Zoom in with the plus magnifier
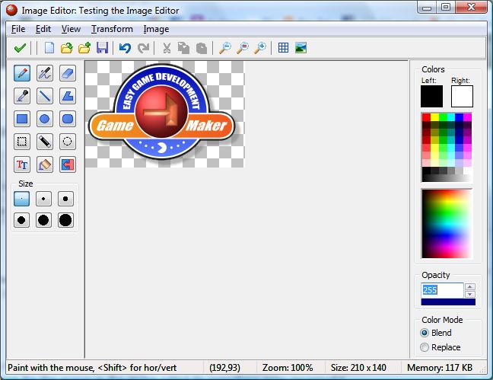Image resolution: width=493 pixels, height=380 pixels. [x=260, y=48]
